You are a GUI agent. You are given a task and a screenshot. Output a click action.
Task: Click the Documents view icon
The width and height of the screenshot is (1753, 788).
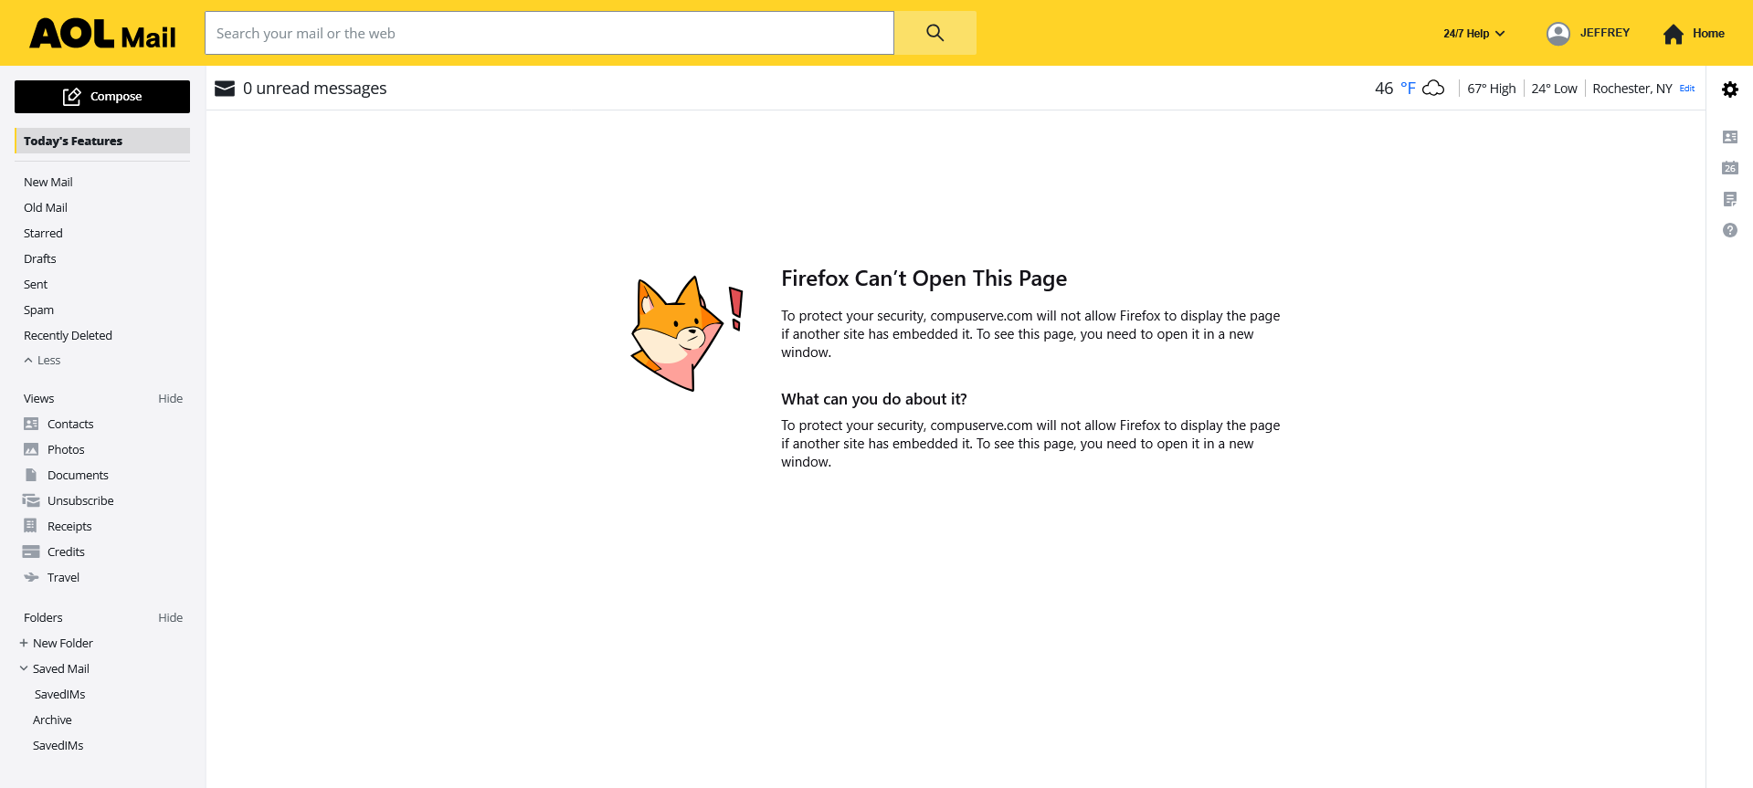pos(31,475)
